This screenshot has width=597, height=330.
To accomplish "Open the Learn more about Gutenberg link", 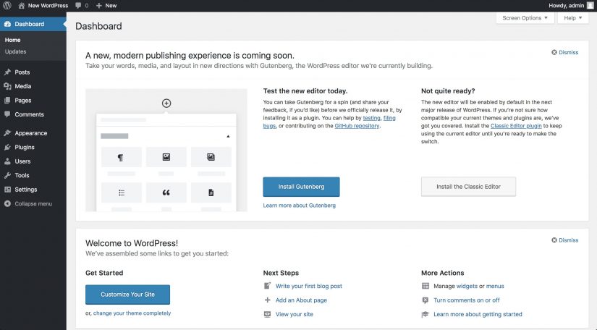I will coord(300,205).
